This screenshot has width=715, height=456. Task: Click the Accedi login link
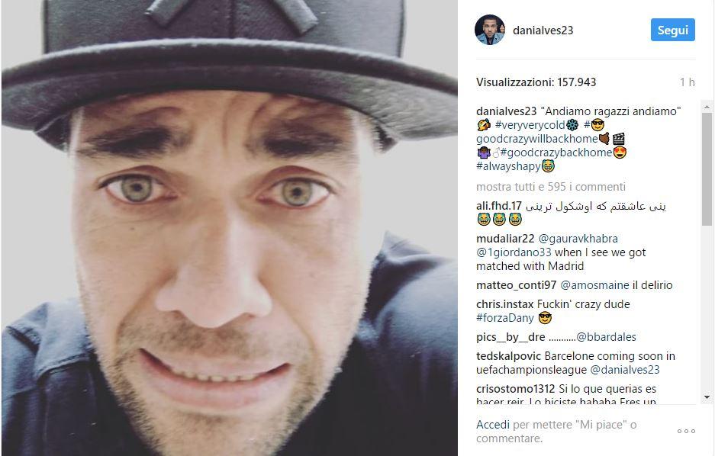click(493, 425)
